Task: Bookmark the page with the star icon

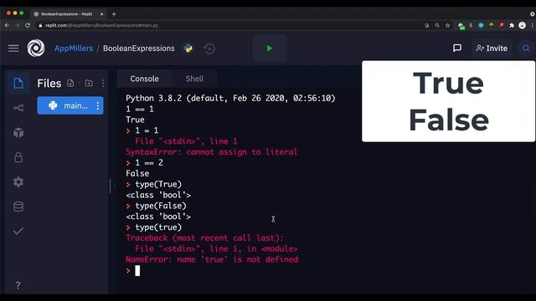Action: [x=447, y=25]
